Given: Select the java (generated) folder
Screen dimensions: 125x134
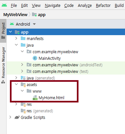Looking at the screenshot, I should (x=41, y=78).
